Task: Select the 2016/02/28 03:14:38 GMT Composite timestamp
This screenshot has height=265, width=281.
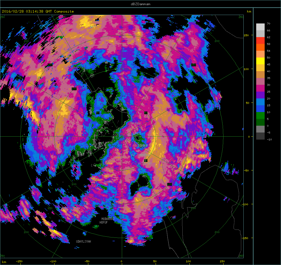Action: [38, 11]
